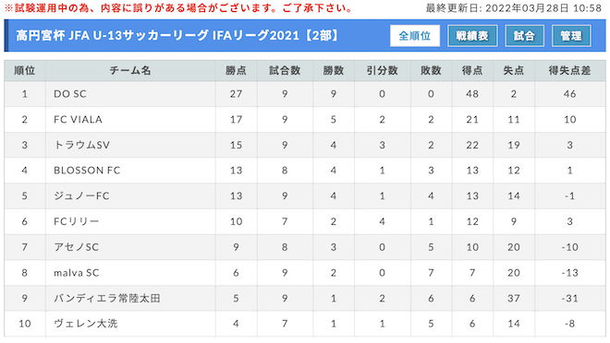Select the アセノSC team name
This screenshot has width=610, height=343.
(76, 247)
